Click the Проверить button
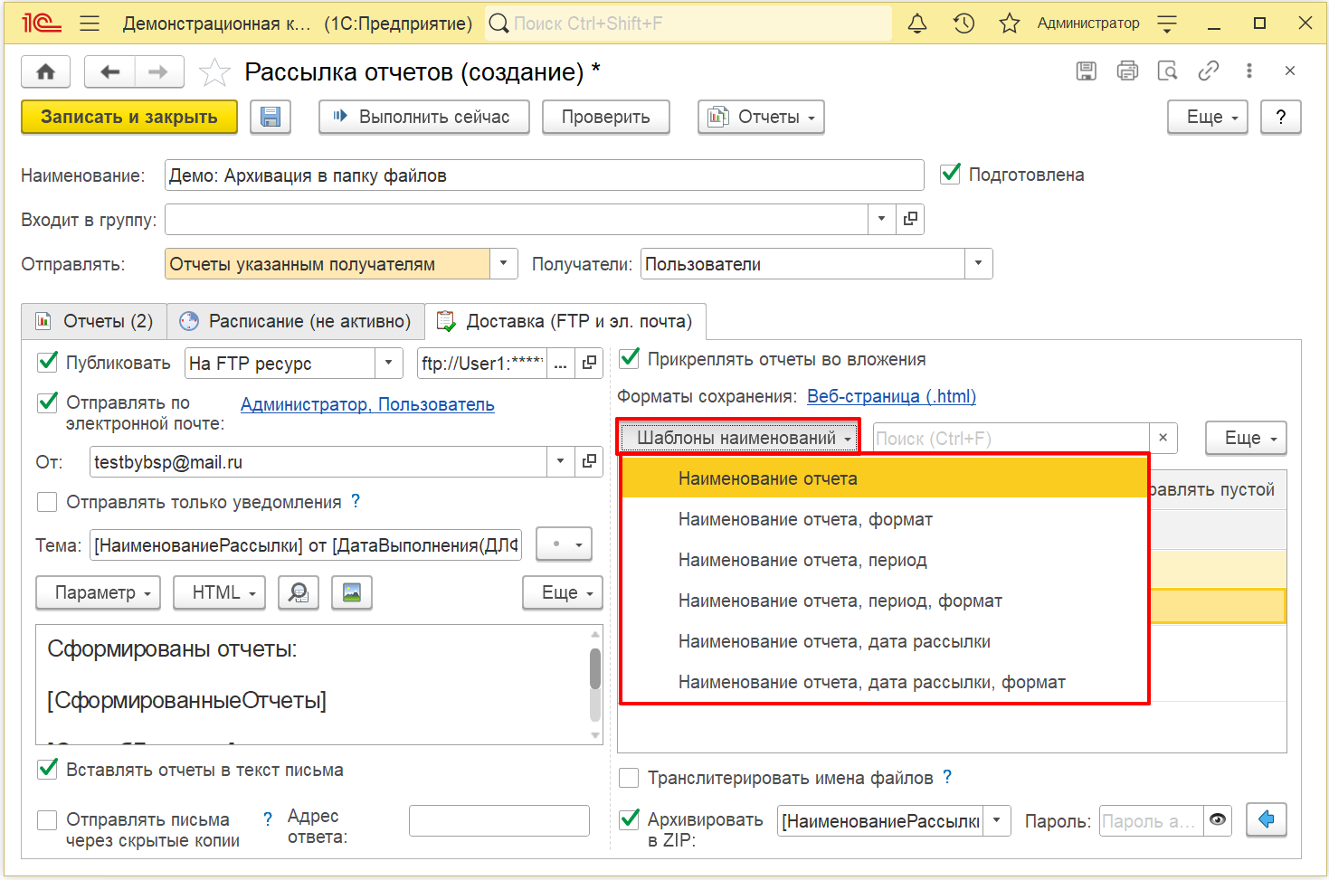The height and width of the screenshot is (880, 1329). [606, 117]
